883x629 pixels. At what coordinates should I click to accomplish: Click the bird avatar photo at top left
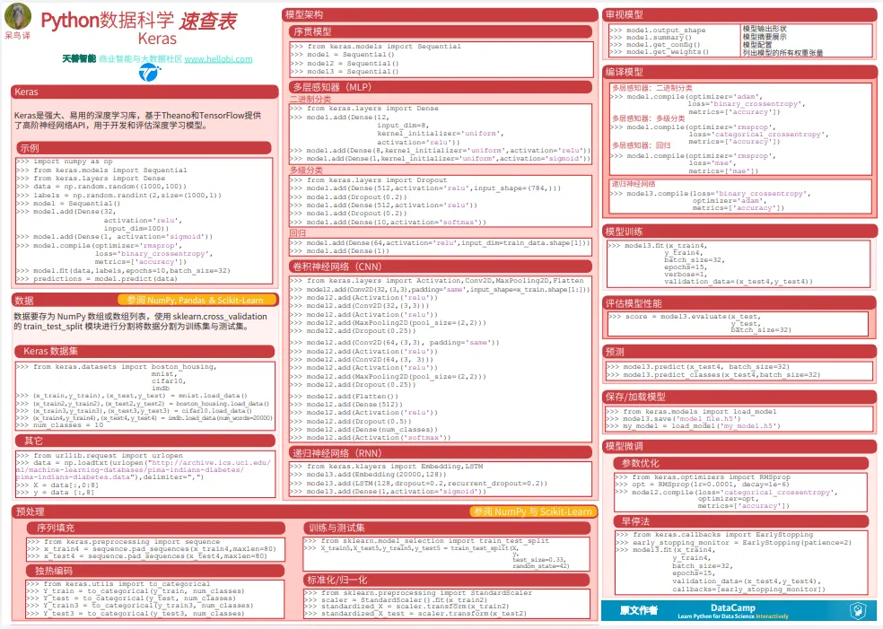pos(18,16)
